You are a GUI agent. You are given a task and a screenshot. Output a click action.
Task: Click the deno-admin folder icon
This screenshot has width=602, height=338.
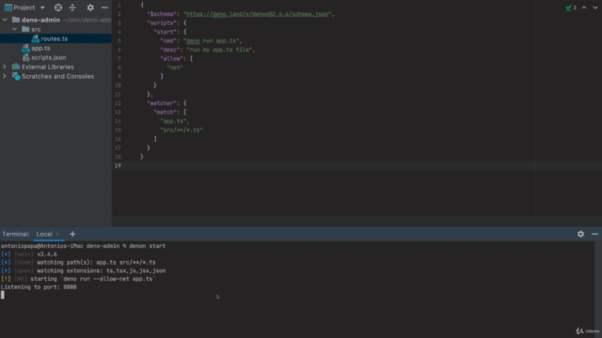click(16, 20)
